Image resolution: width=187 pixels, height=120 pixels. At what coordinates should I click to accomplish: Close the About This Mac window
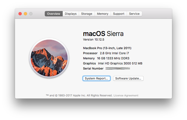pos(20,14)
